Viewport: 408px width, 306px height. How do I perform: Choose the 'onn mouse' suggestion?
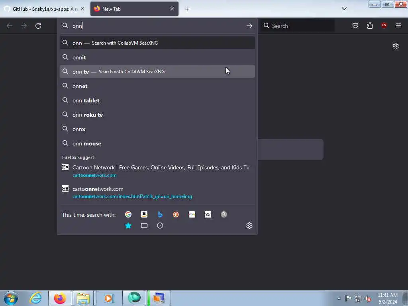(x=157, y=143)
